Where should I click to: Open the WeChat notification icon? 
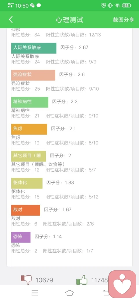32,5
